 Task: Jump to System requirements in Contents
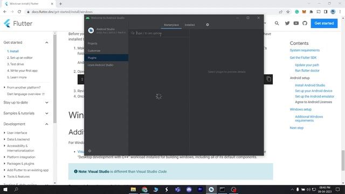tap(305, 50)
